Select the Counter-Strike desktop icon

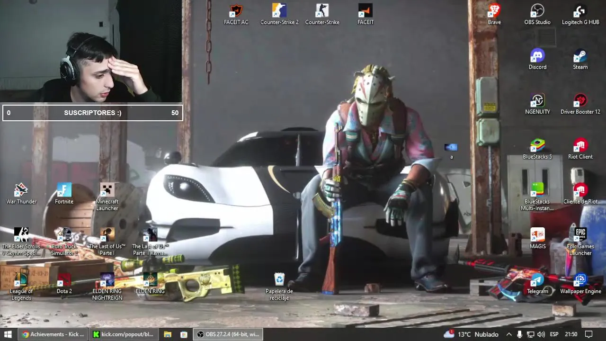click(322, 14)
